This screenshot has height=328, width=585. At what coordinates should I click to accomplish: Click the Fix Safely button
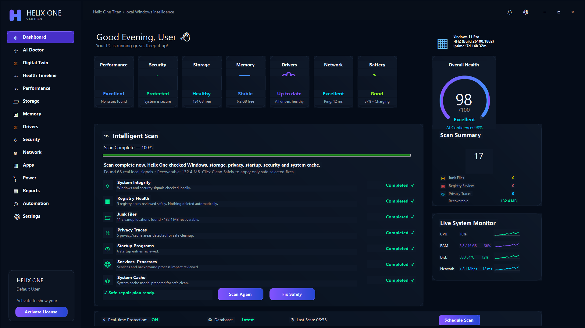[x=292, y=294]
